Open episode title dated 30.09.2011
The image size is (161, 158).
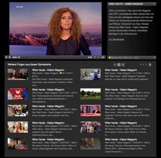121,123
